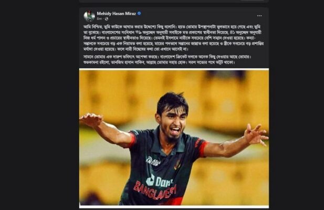
Task: Click the 8m post timestamp
Action: coord(99,19)
